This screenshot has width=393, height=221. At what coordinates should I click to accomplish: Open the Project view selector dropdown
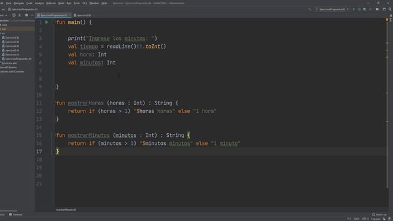[4, 15]
